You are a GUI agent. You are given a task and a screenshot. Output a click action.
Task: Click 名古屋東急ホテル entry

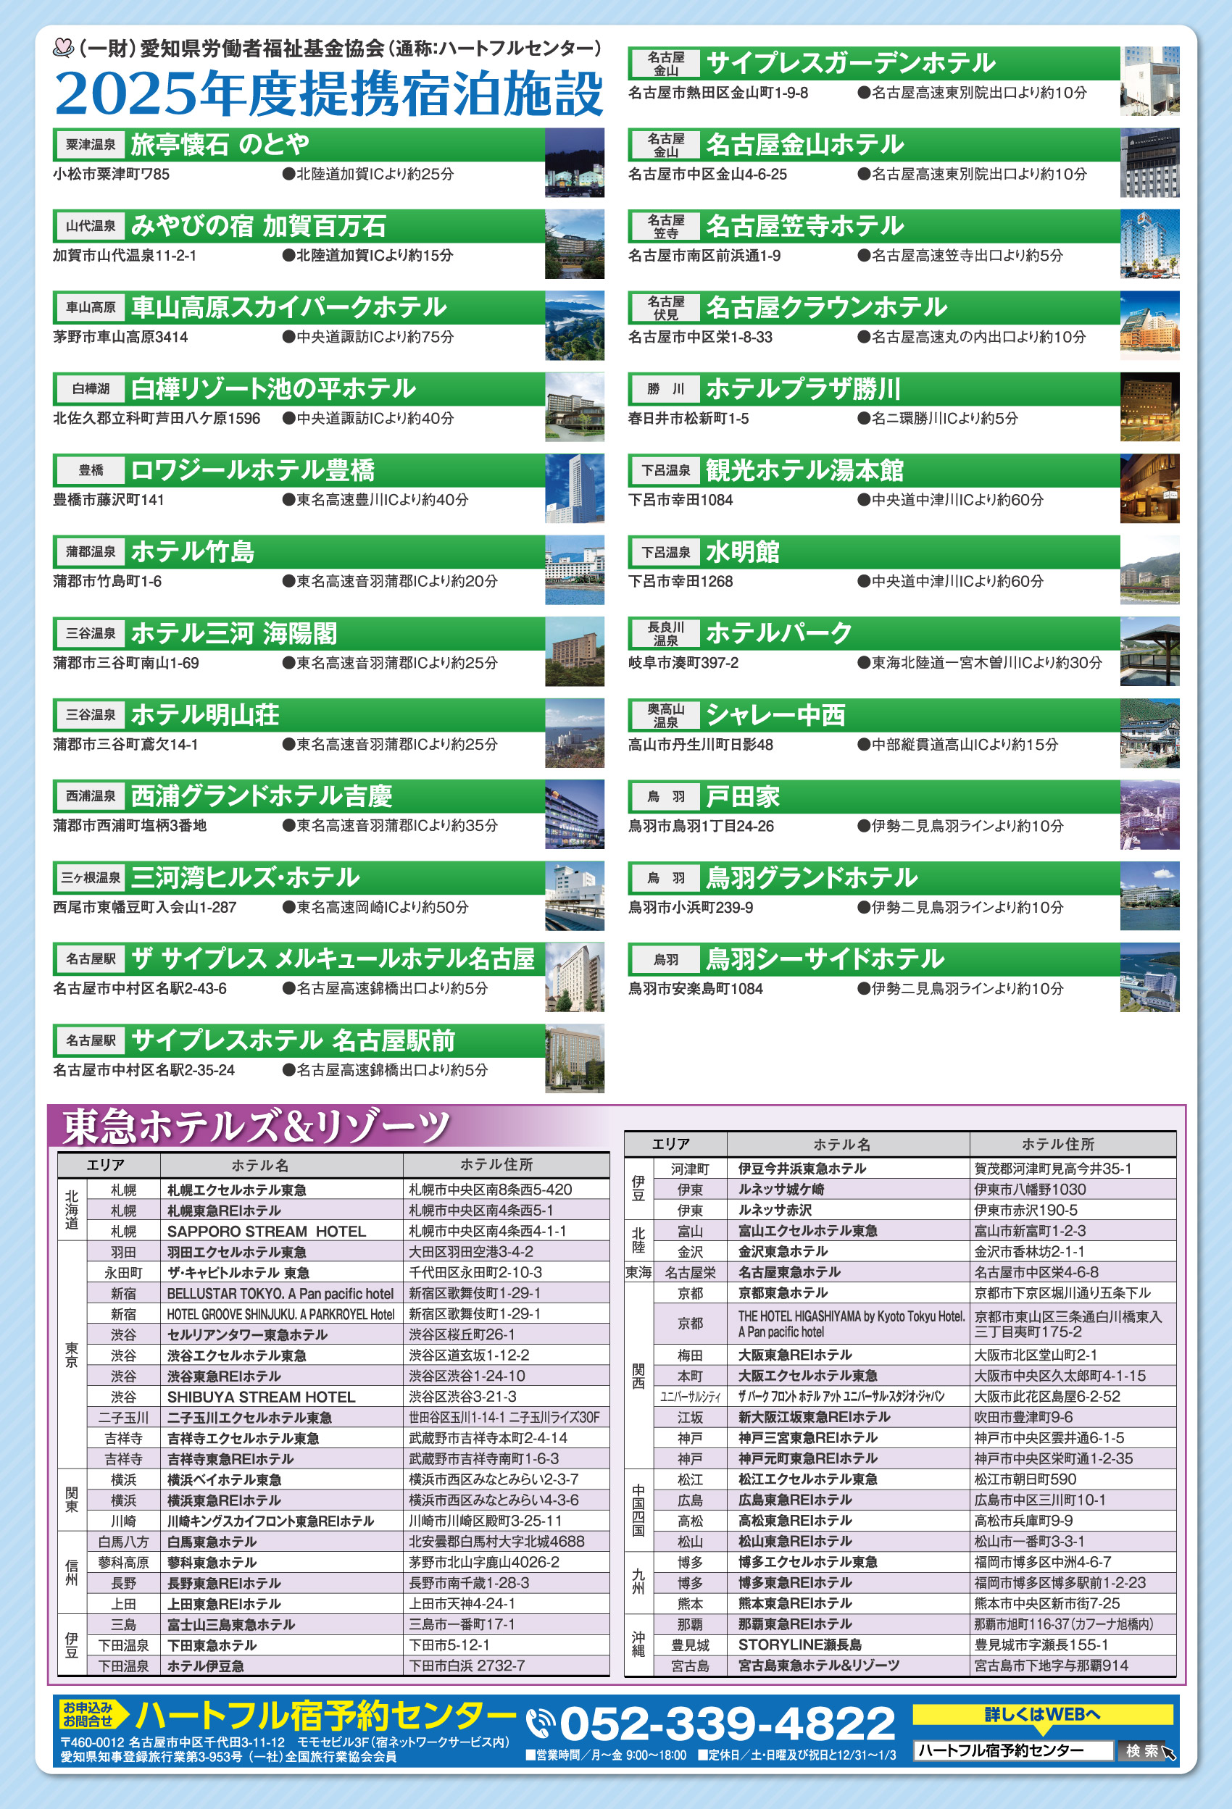(790, 1272)
